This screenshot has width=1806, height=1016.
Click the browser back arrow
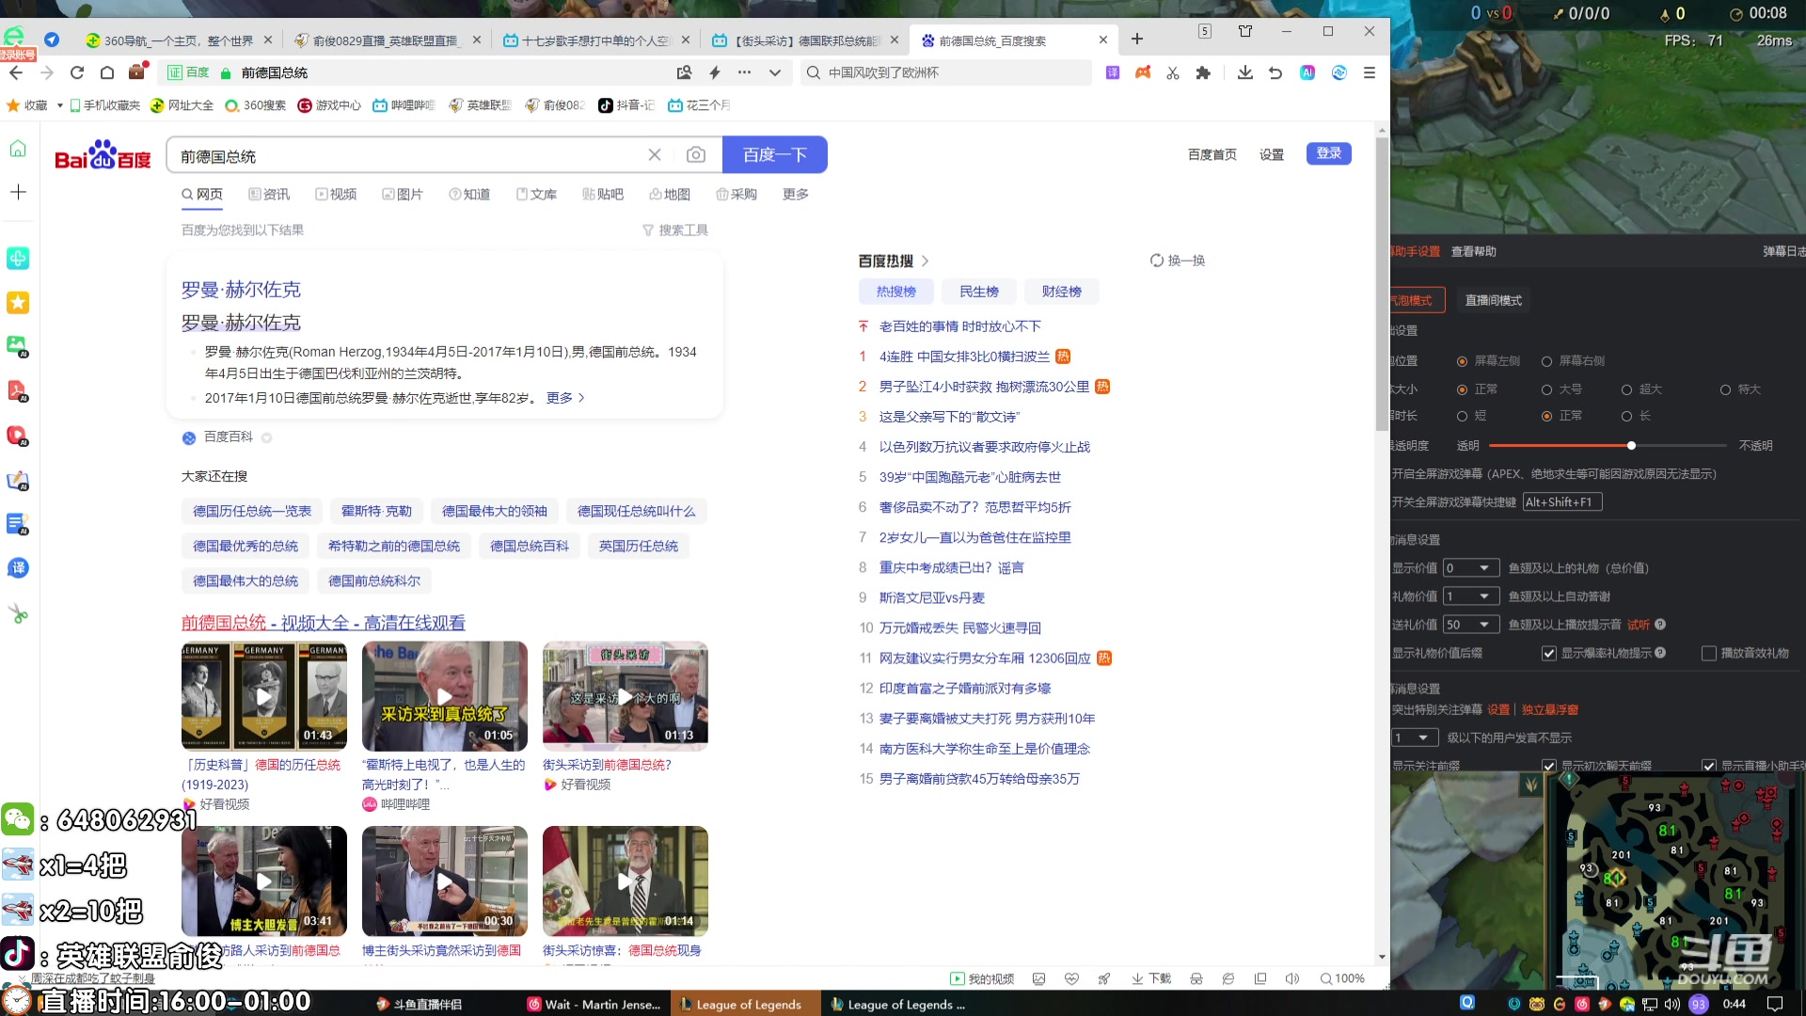click(16, 72)
